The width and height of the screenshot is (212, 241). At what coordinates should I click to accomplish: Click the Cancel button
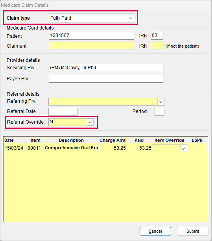[155, 231]
